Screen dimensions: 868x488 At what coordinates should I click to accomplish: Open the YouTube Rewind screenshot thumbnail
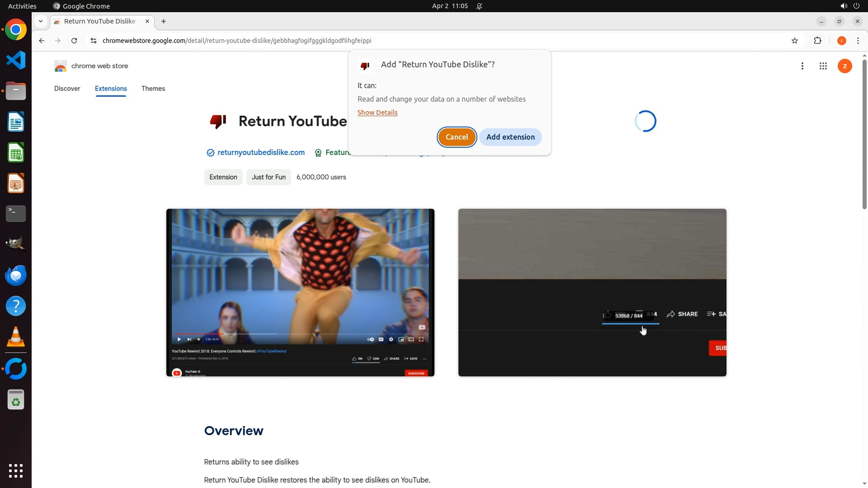[300, 292]
